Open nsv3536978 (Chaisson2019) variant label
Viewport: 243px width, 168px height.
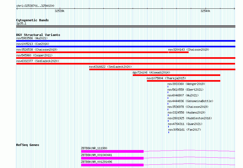pyautogui.click(x=188, y=107)
